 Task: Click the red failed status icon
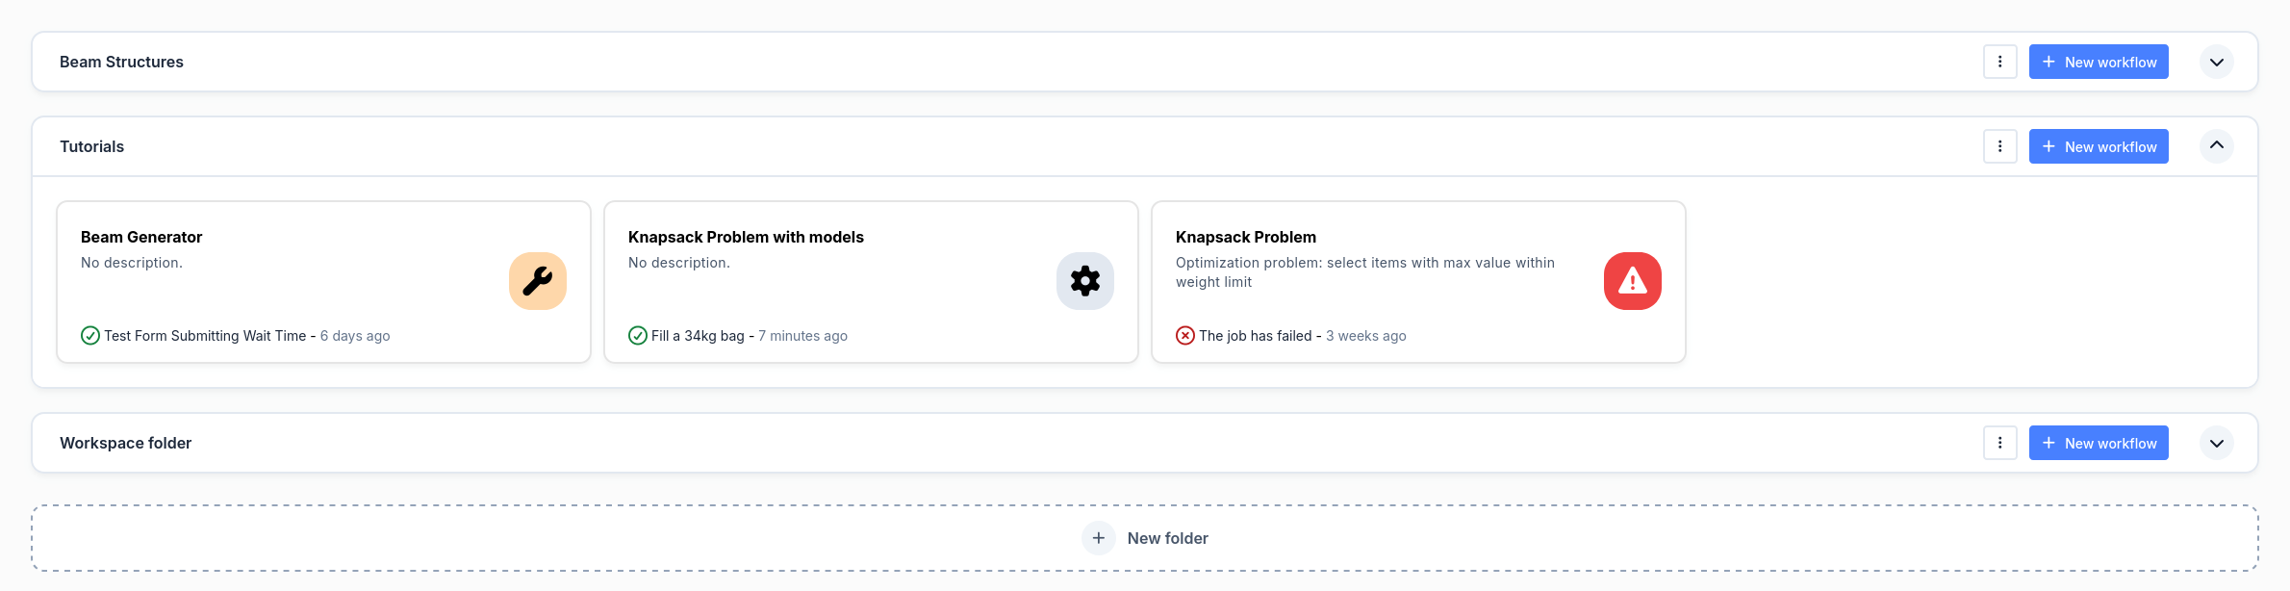click(1185, 336)
